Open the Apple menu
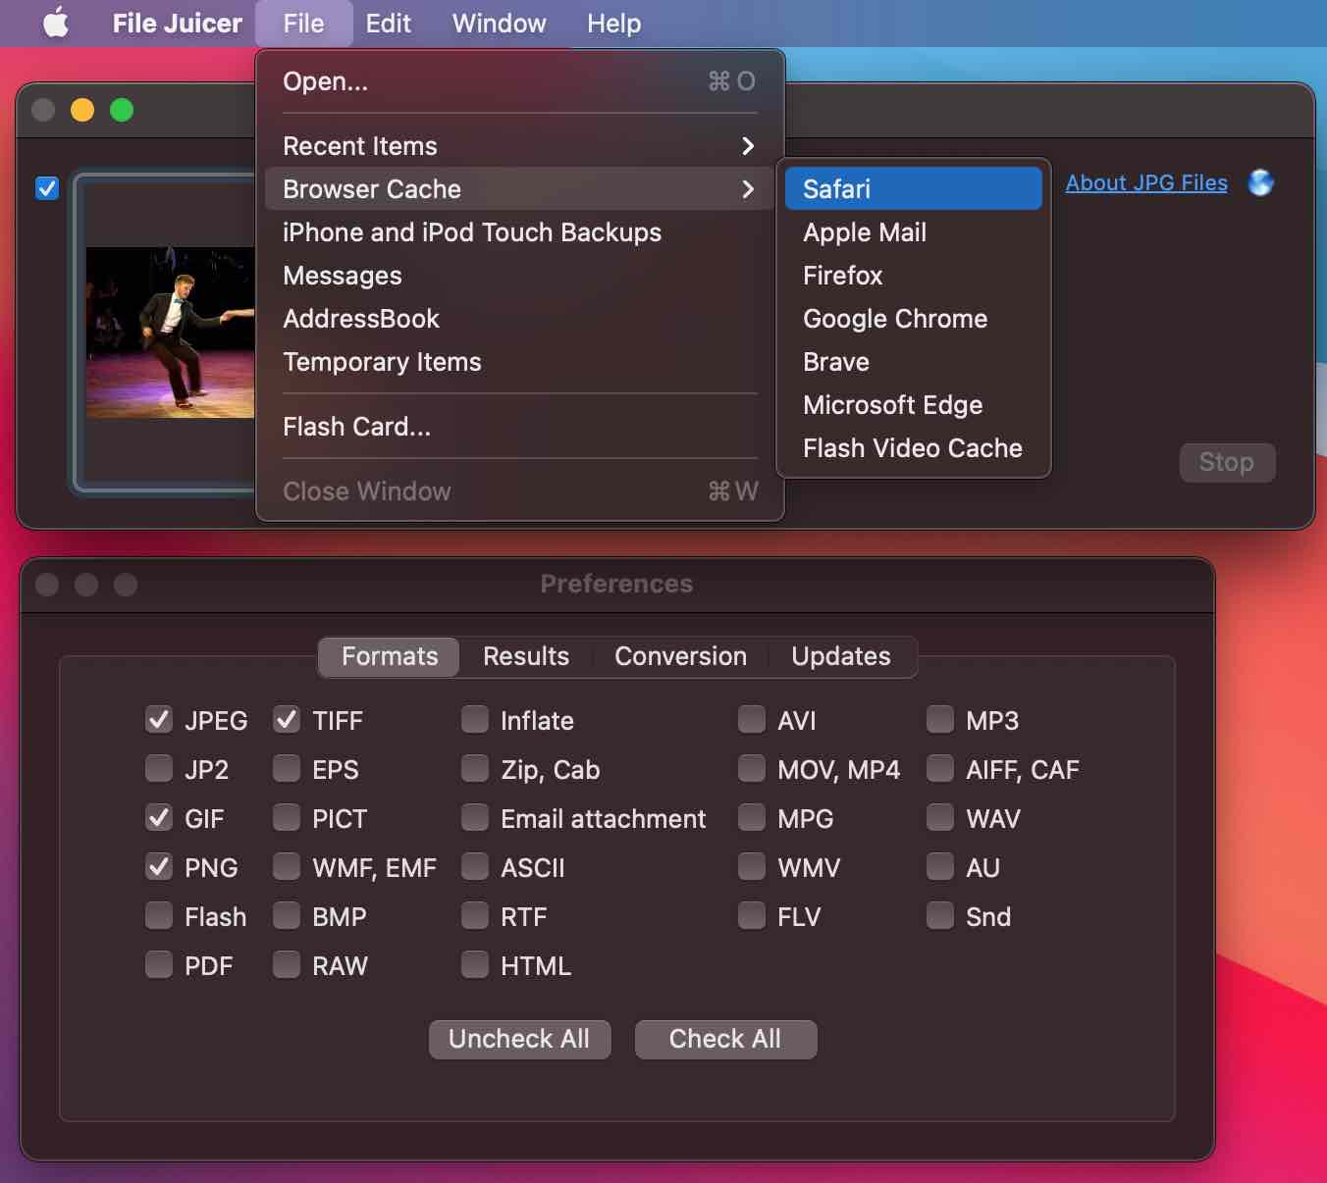The width and height of the screenshot is (1327, 1183). click(56, 23)
